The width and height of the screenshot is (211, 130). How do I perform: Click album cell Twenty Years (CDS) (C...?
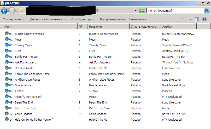(178, 45)
